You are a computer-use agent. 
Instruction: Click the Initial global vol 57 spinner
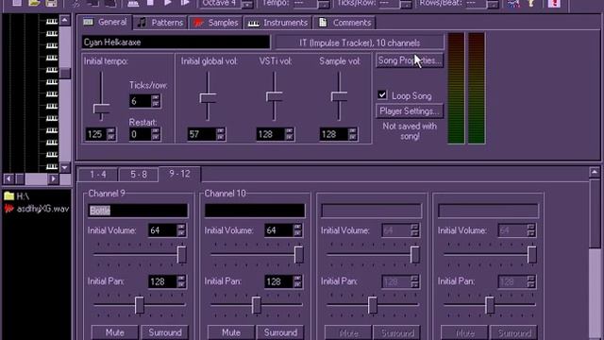[x=220, y=134]
